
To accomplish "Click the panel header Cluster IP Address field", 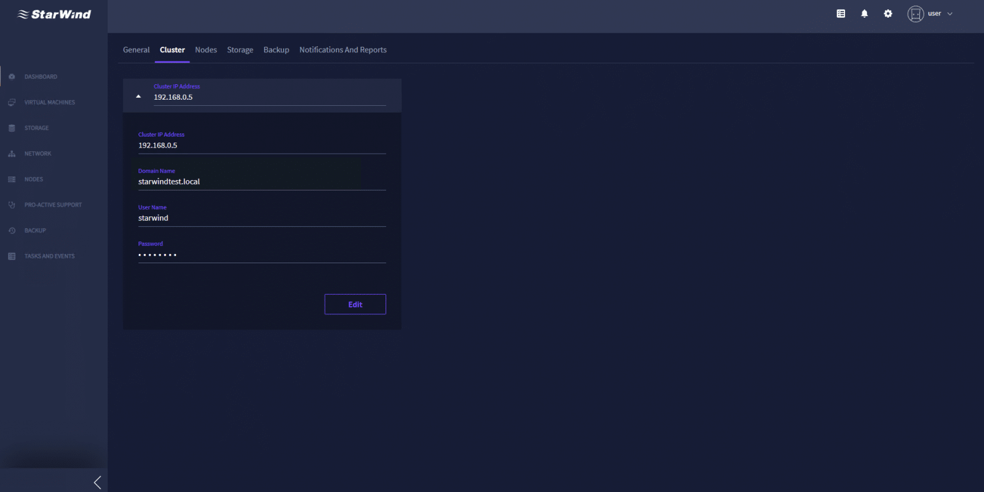I will tap(270, 95).
